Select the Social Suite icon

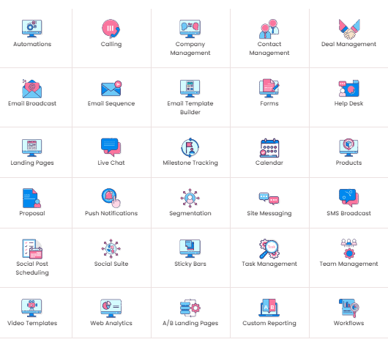coord(111,248)
